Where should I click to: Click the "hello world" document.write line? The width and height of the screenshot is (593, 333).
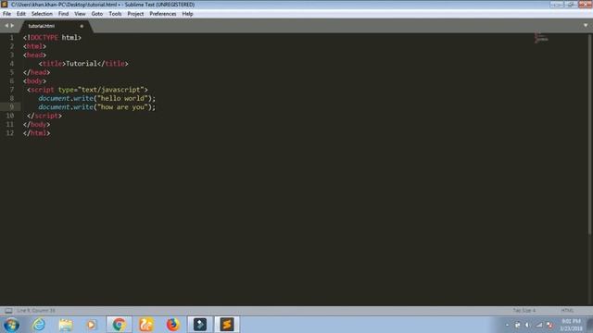click(x=96, y=98)
